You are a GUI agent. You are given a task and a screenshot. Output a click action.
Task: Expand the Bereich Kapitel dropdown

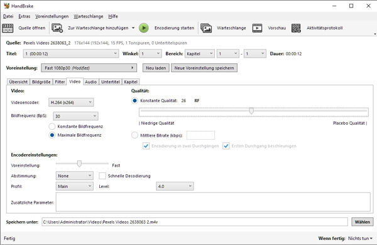200,54
